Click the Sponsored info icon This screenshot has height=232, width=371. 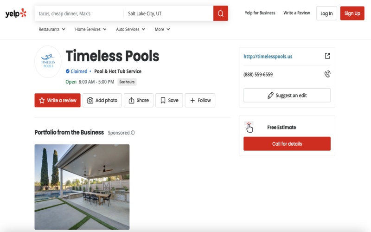(x=133, y=133)
